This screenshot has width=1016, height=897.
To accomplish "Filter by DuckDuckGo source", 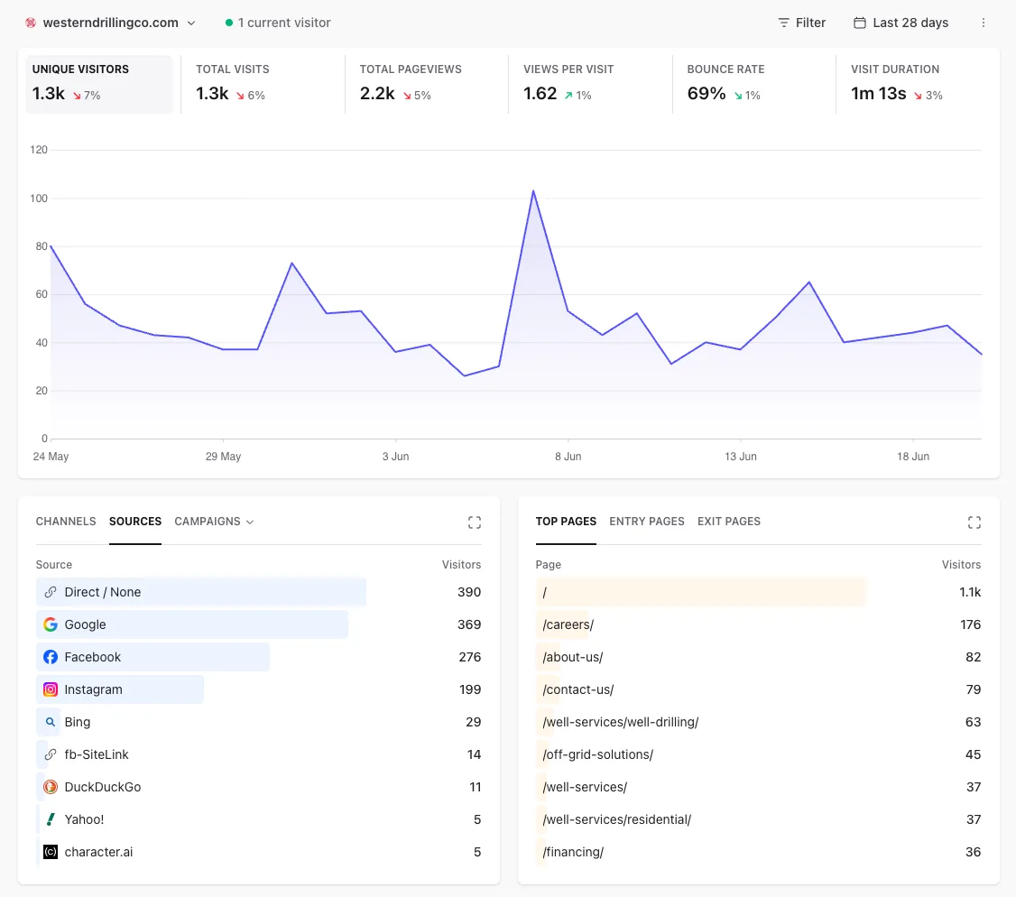I will 102,787.
